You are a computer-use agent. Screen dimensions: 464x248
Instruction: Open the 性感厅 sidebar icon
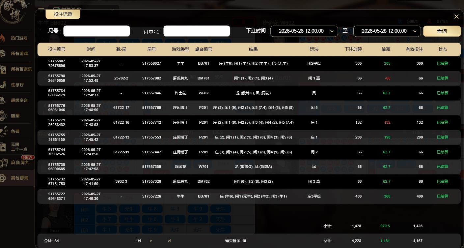pyautogui.click(x=3, y=85)
